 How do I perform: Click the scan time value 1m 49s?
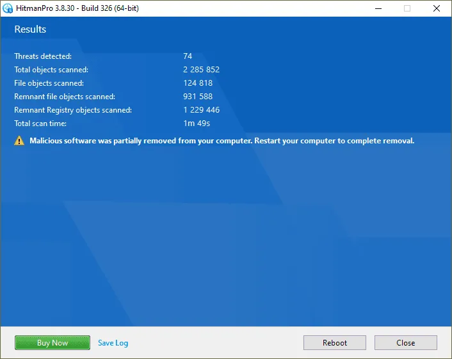pos(197,124)
